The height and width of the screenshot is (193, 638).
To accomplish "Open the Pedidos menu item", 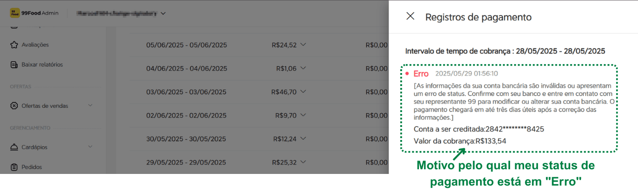I will [32, 167].
